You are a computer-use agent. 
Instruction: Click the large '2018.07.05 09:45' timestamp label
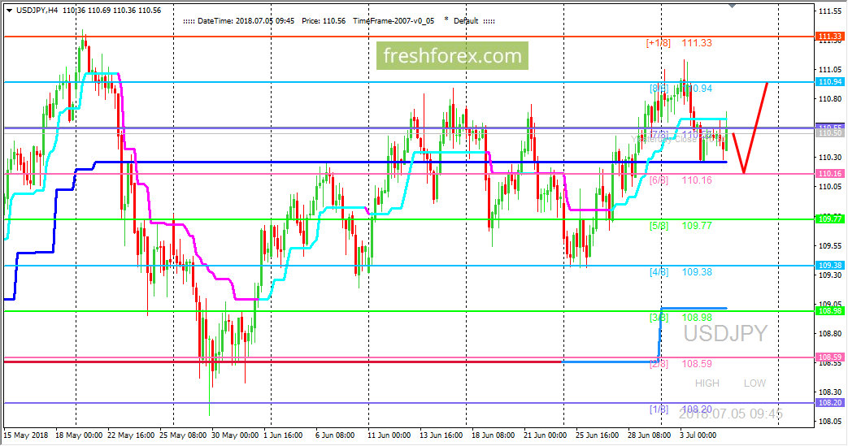731,414
